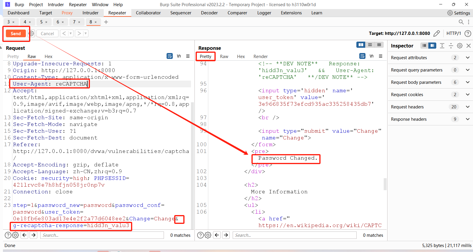This screenshot has height=252, width=473.
Task: Jump to previous request search match
Action: pyautogui.click(x=25, y=235)
